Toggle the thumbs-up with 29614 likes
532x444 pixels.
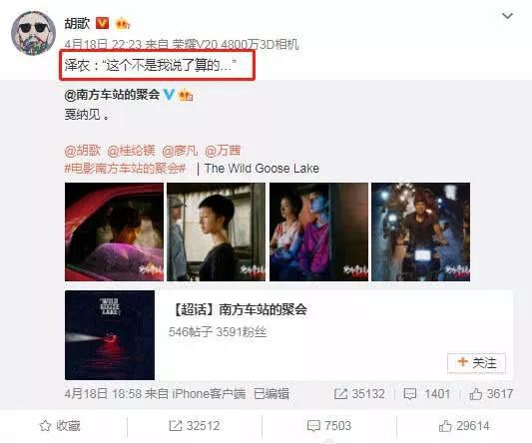tap(464, 426)
